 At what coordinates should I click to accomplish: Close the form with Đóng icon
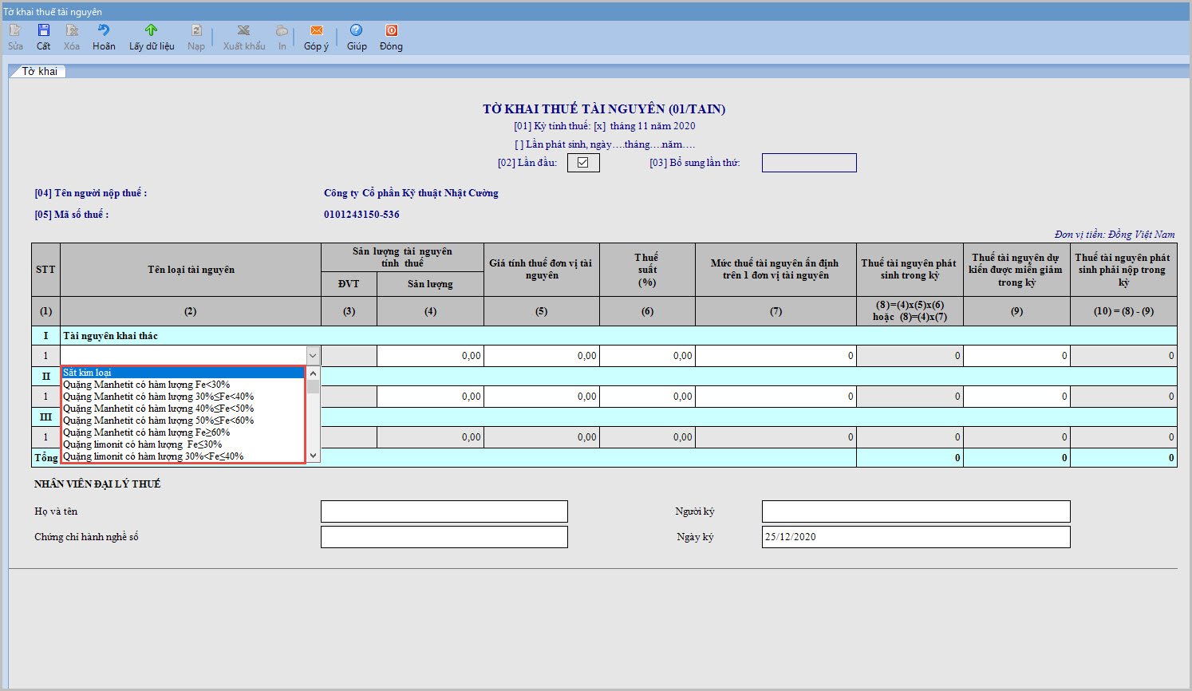(x=391, y=31)
